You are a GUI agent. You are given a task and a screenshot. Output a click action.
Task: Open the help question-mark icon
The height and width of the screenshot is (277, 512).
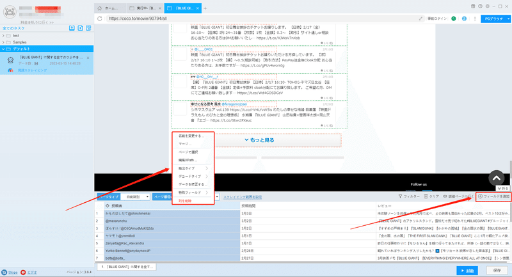481,6
